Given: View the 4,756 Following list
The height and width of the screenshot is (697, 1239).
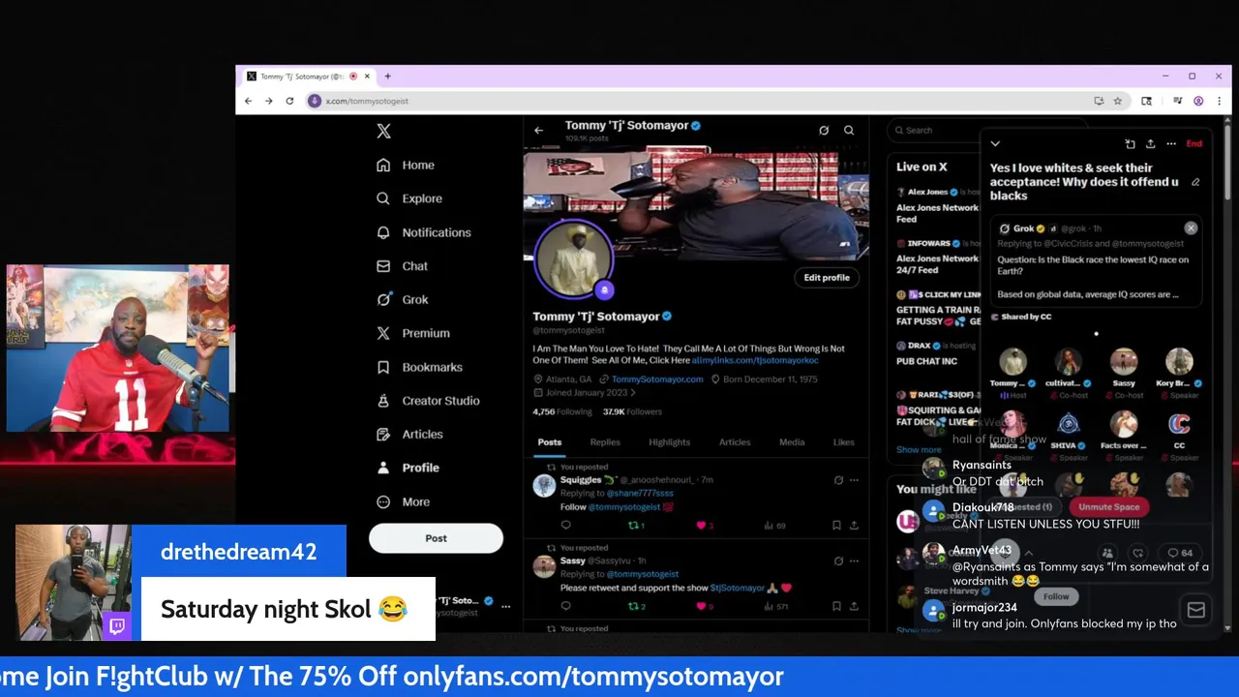Looking at the screenshot, I should tap(562, 411).
